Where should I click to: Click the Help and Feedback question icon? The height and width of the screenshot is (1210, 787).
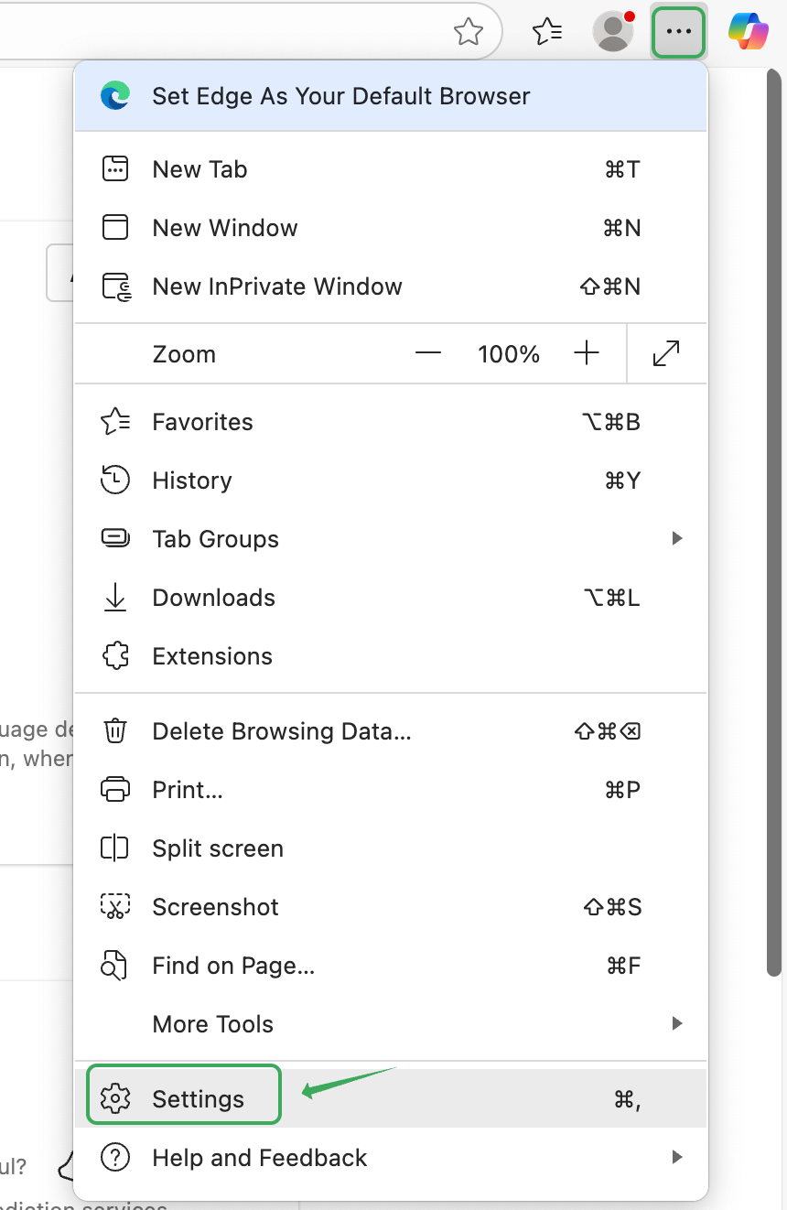click(x=115, y=1157)
